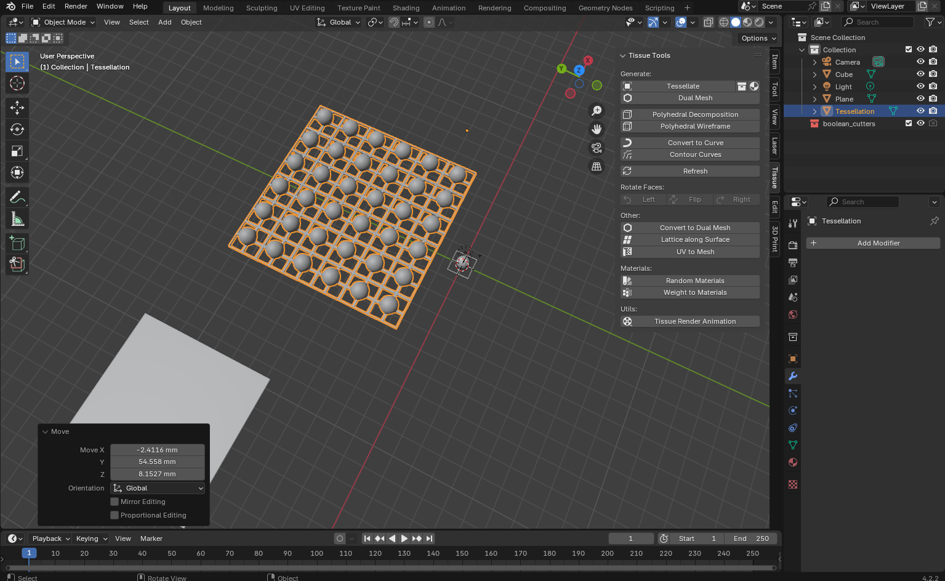Screen dimensions: 945x581
Task: Click the Move Z value field
Action: pyautogui.click(x=158, y=474)
